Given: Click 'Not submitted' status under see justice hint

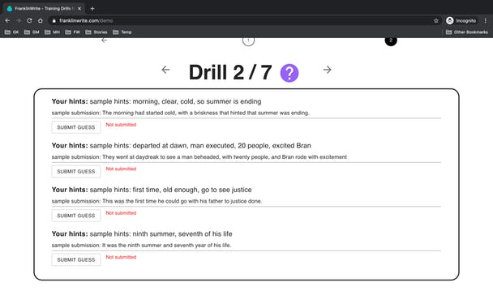Looking at the screenshot, I should 121,213.
